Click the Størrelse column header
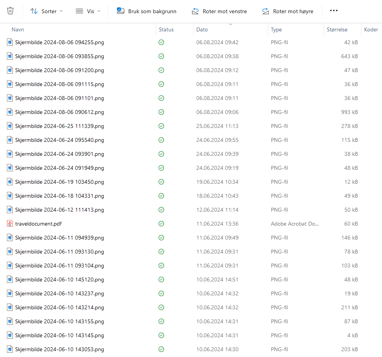The height and width of the screenshot is (357, 382). [x=337, y=29]
